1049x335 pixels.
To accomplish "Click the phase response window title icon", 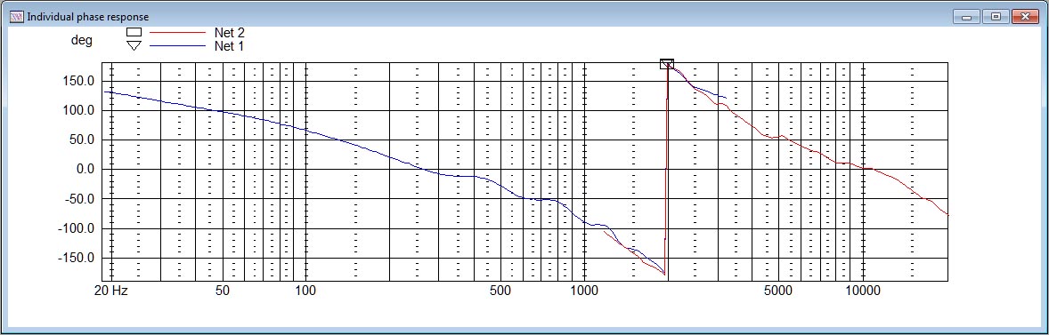I will [17, 17].
